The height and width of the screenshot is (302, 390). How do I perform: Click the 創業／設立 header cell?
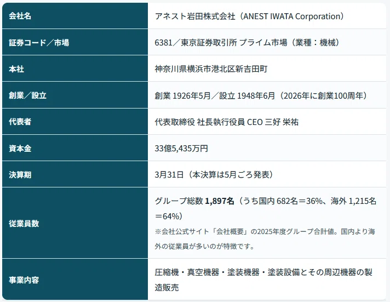pos(75,95)
